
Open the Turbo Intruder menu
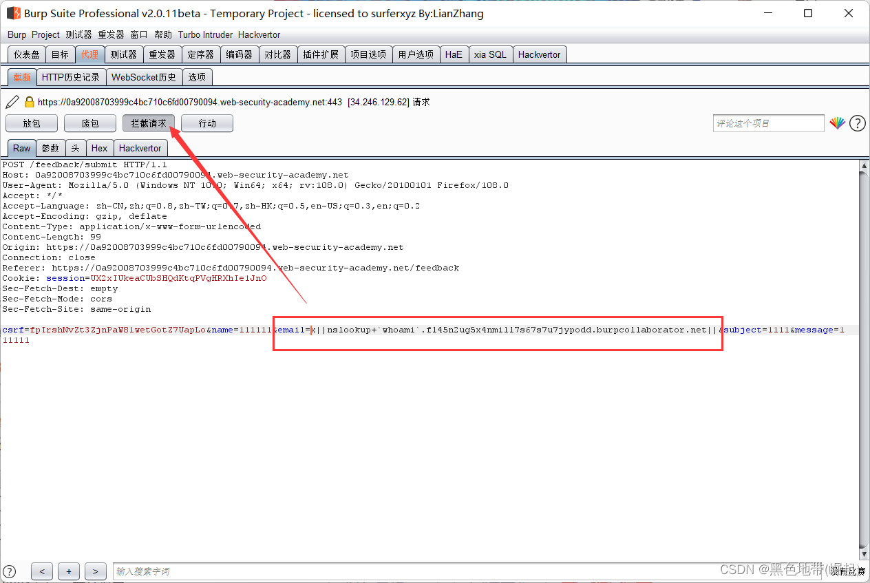pyautogui.click(x=206, y=34)
